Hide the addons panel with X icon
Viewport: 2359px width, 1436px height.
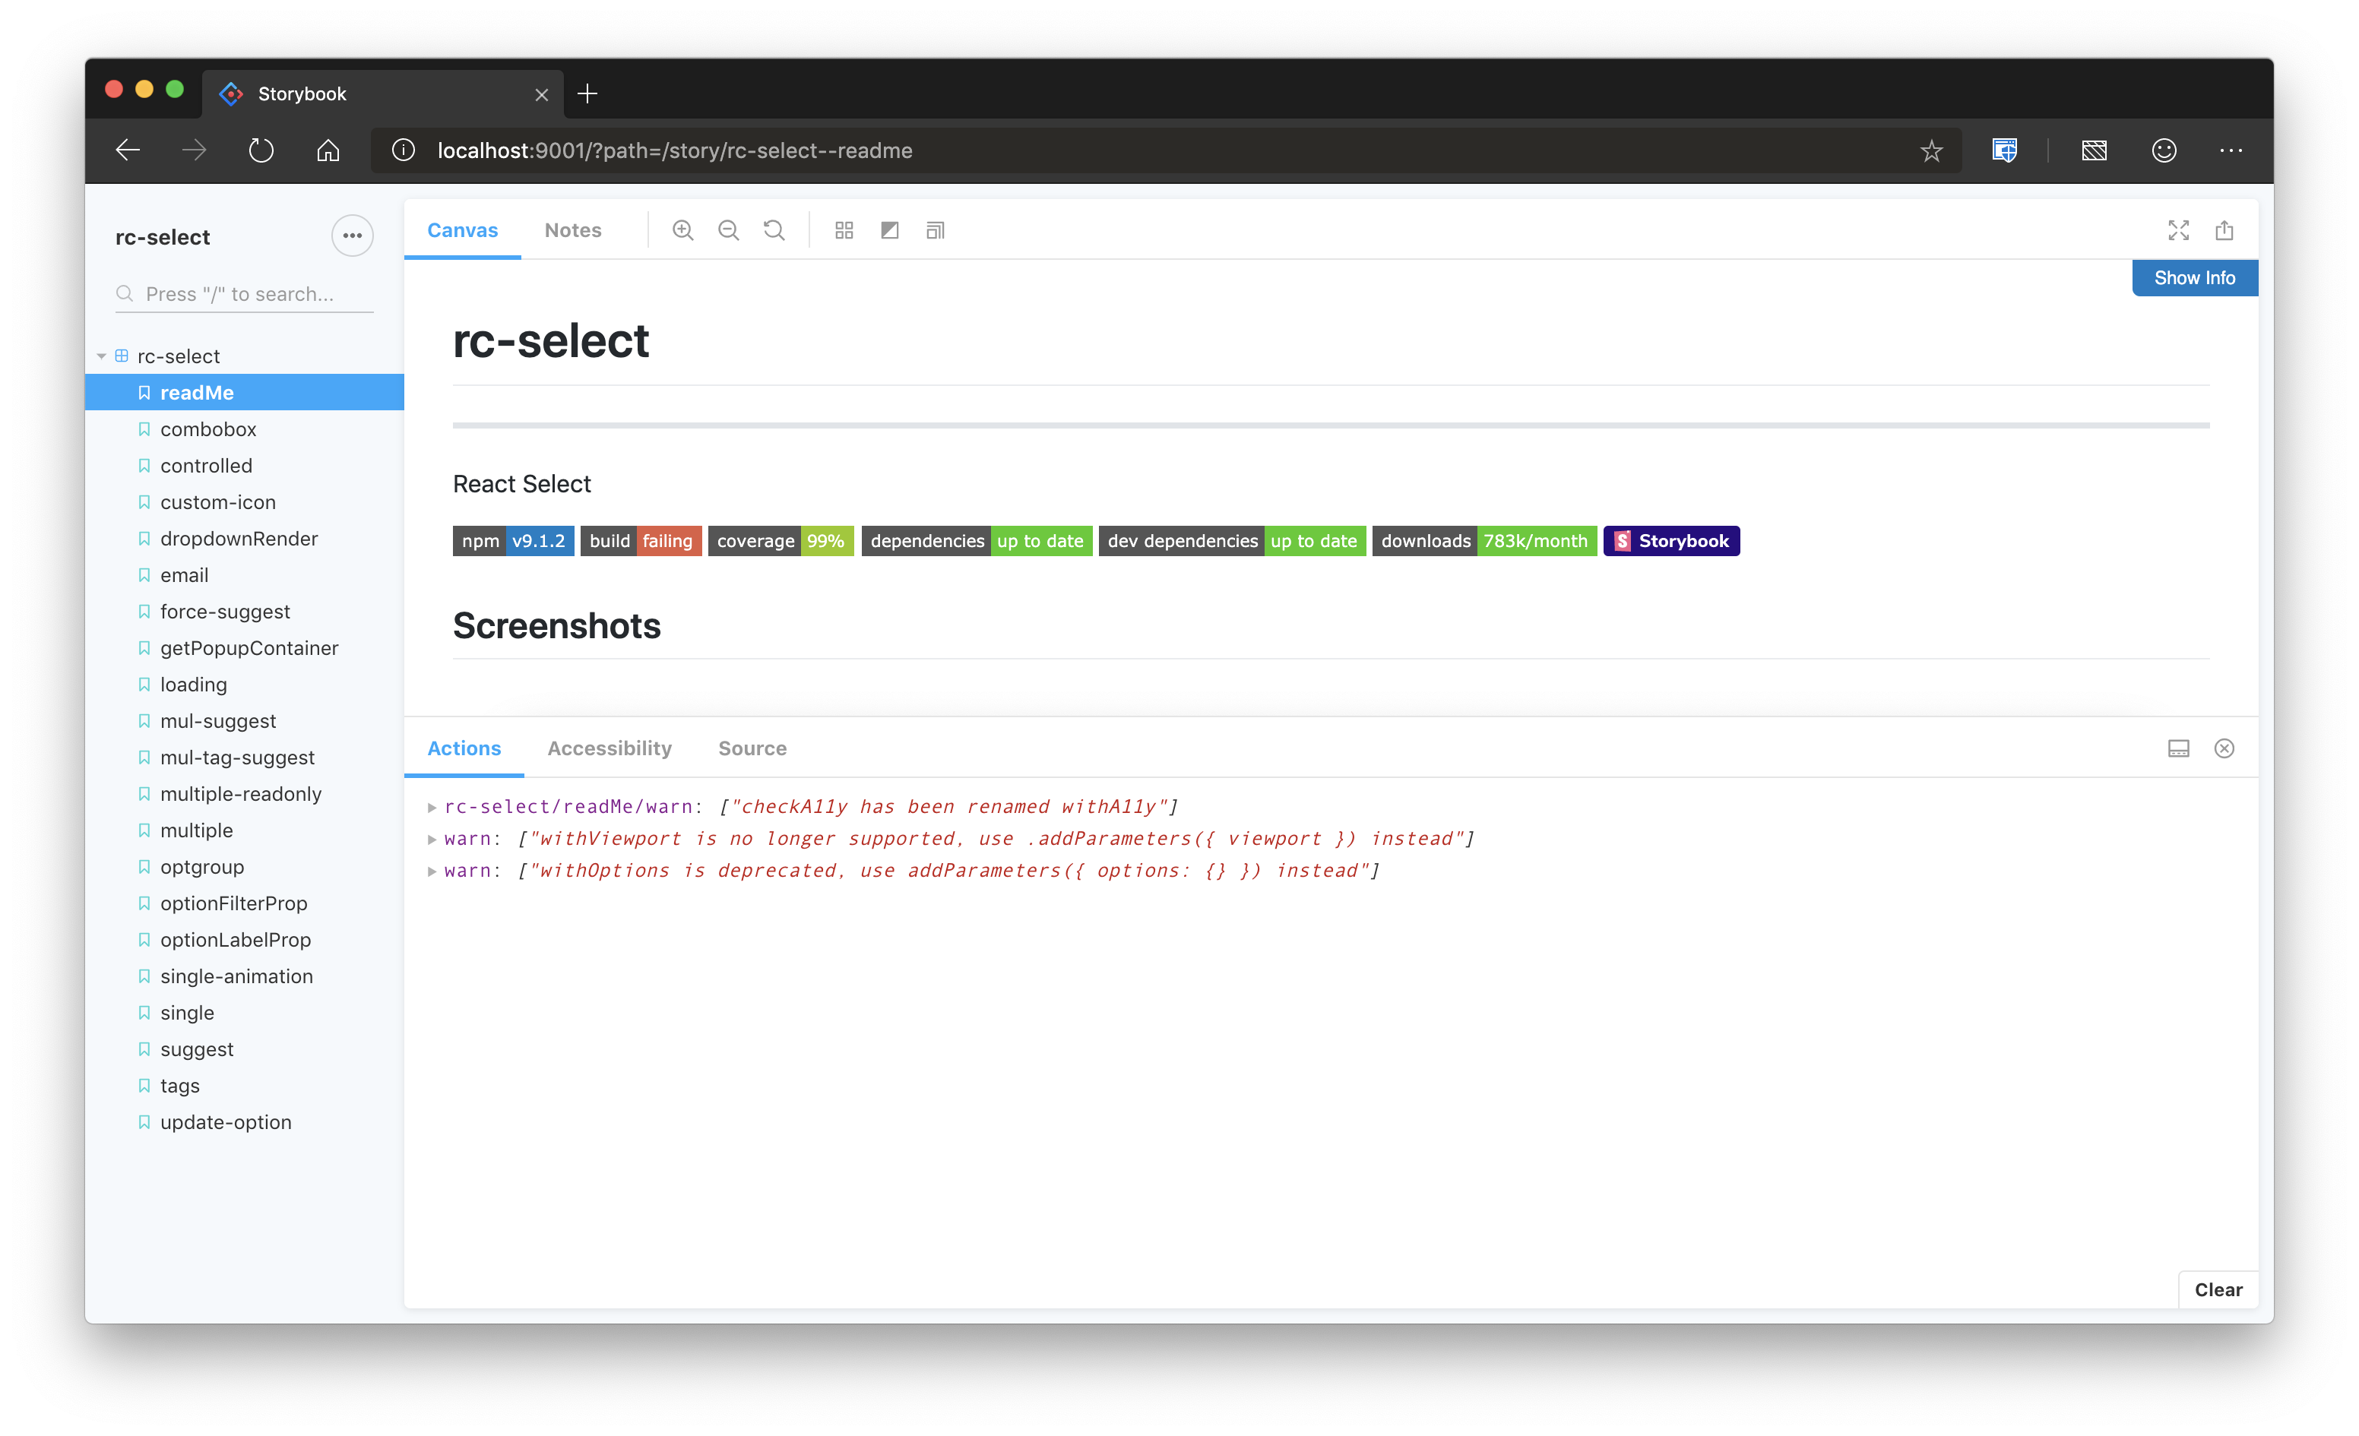tap(2224, 748)
